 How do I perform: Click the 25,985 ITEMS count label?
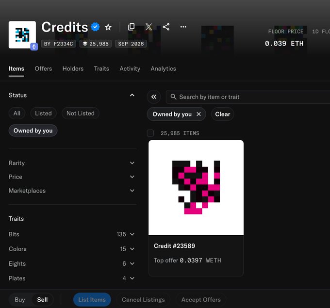pyautogui.click(x=180, y=133)
